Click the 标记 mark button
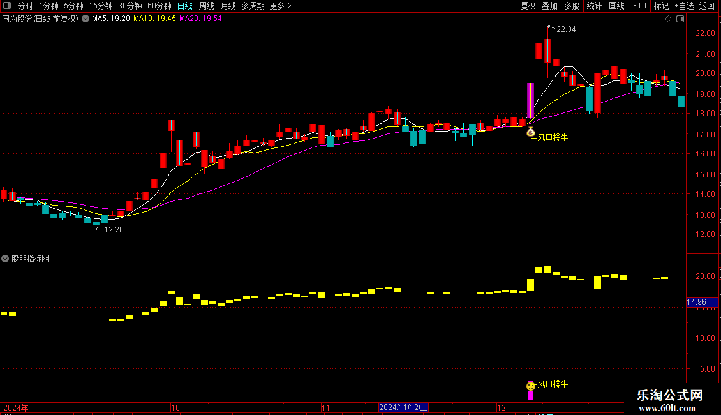This screenshot has height=415, width=721. click(661, 6)
